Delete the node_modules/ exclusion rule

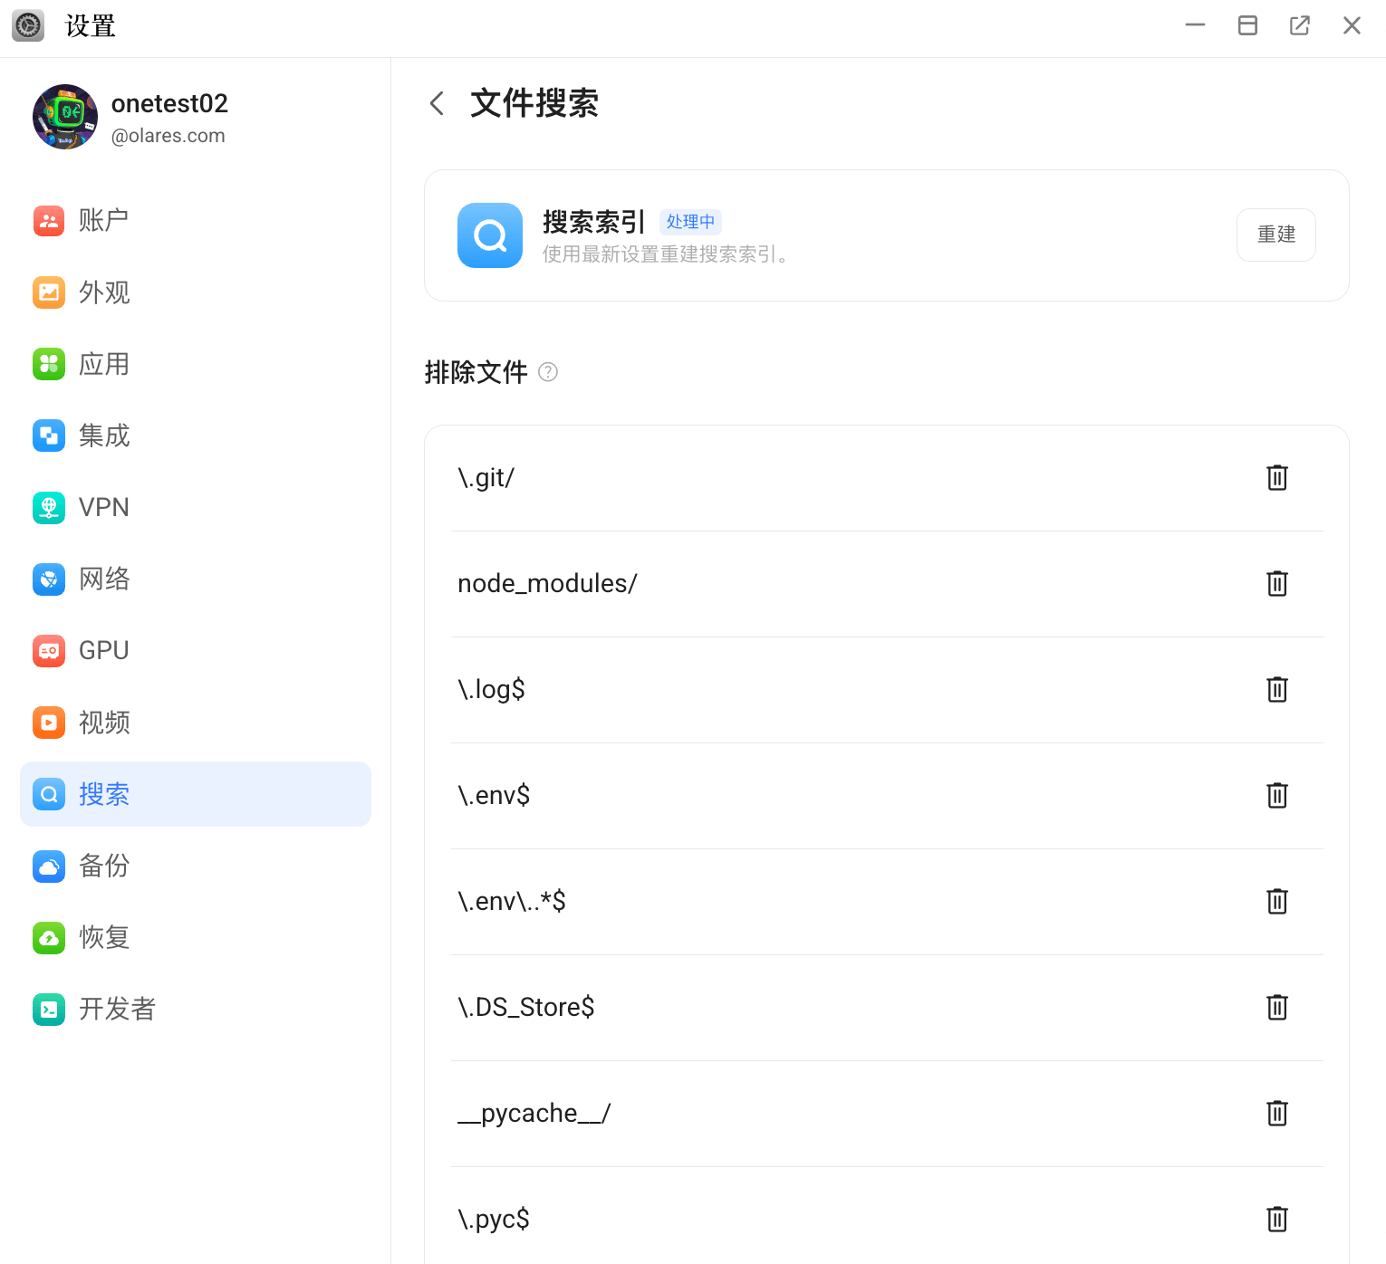(x=1276, y=584)
